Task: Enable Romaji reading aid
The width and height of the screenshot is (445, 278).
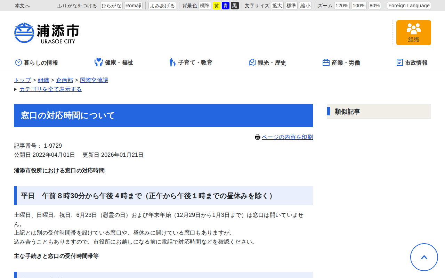Action: pos(133,6)
